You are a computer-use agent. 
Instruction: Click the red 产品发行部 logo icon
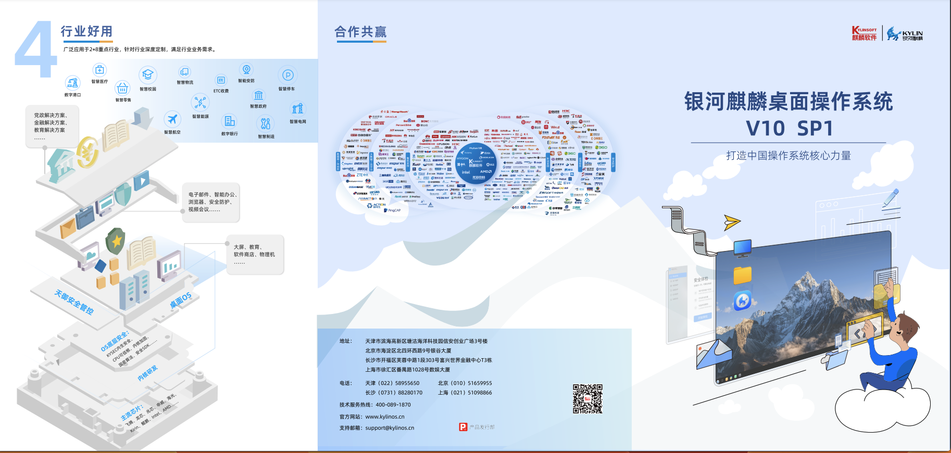pyautogui.click(x=463, y=427)
